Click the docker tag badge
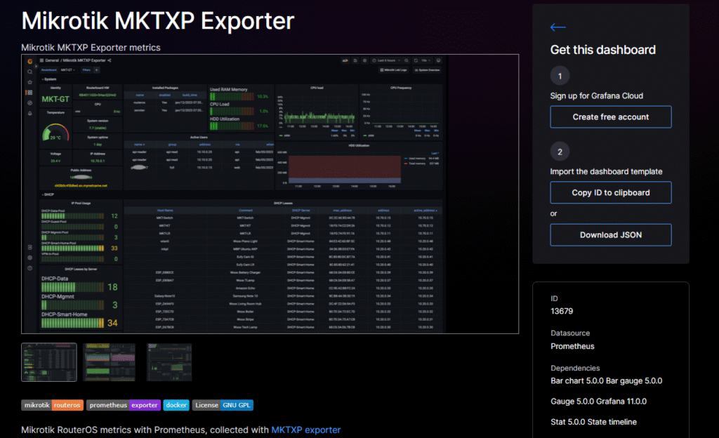Image resolution: width=719 pixels, height=438 pixels. point(176,405)
